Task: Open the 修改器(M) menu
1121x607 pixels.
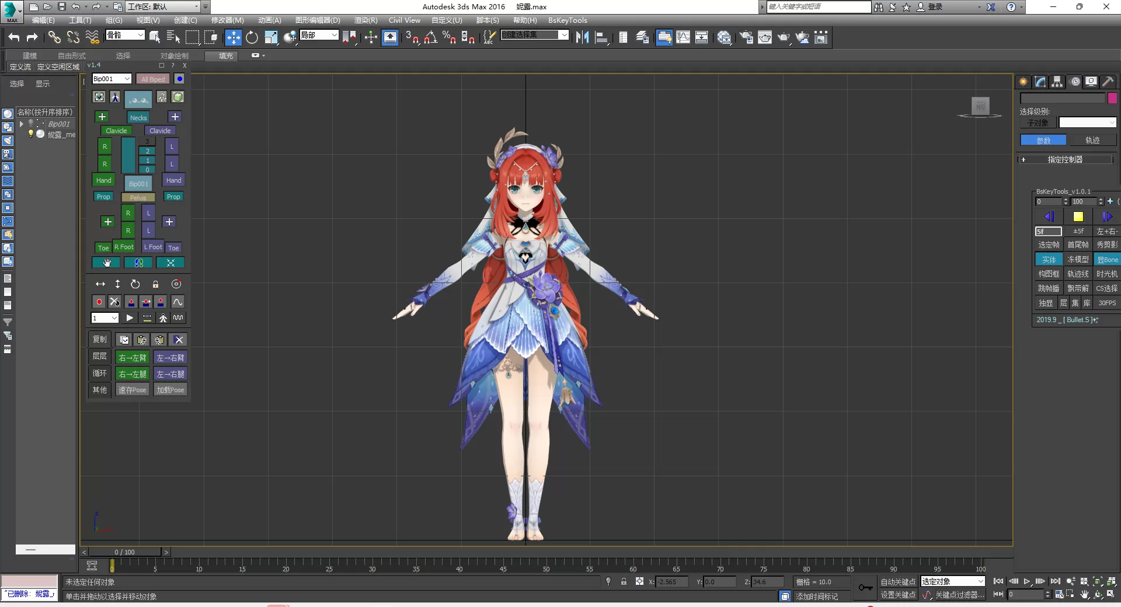Action: coord(227,20)
